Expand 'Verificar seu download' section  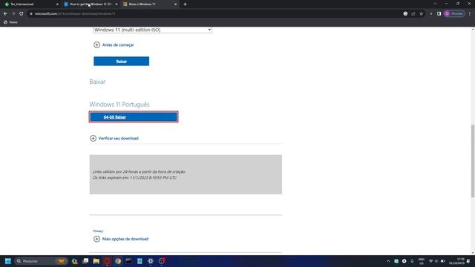(114, 139)
